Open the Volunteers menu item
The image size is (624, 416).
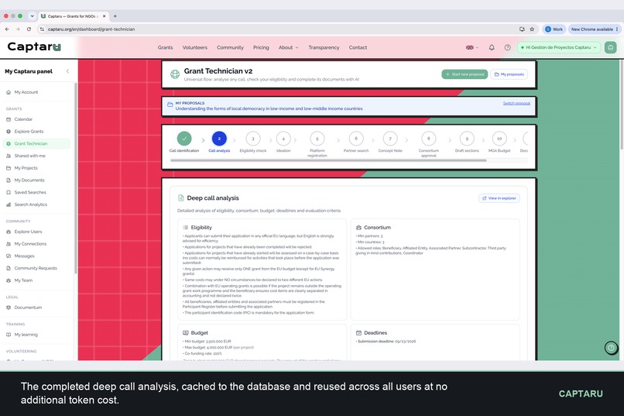point(195,47)
